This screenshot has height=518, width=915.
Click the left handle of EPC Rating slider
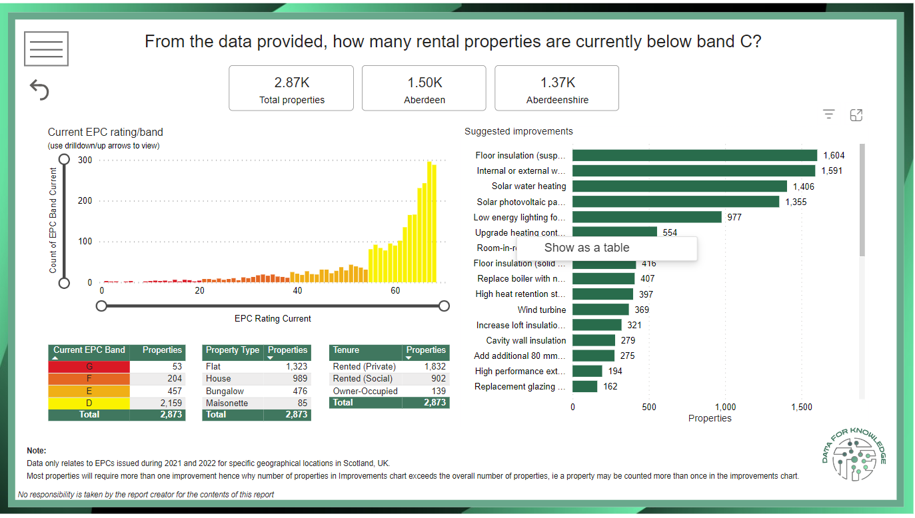pos(101,306)
